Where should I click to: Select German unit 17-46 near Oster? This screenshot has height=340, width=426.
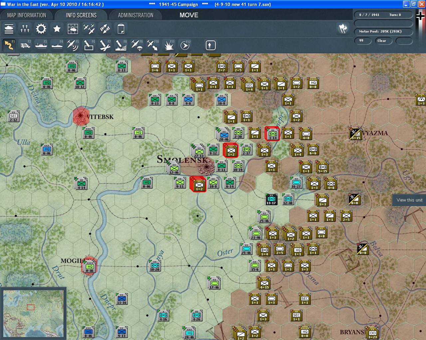pyautogui.click(x=214, y=283)
